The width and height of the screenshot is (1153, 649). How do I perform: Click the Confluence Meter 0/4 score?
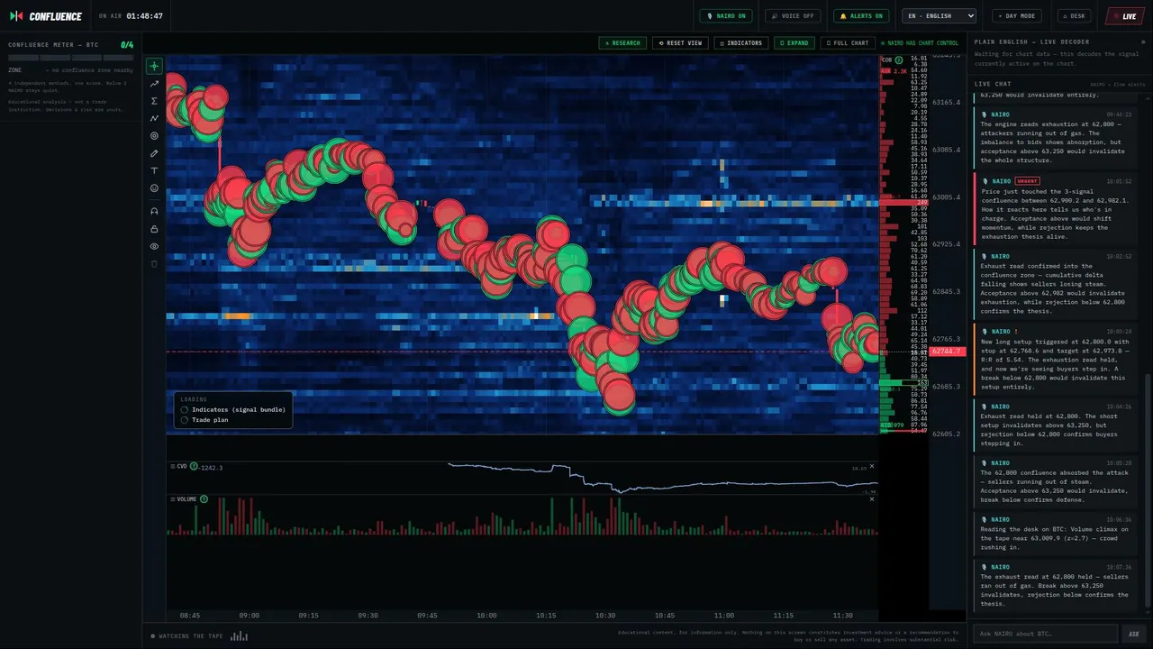tap(127, 44)
